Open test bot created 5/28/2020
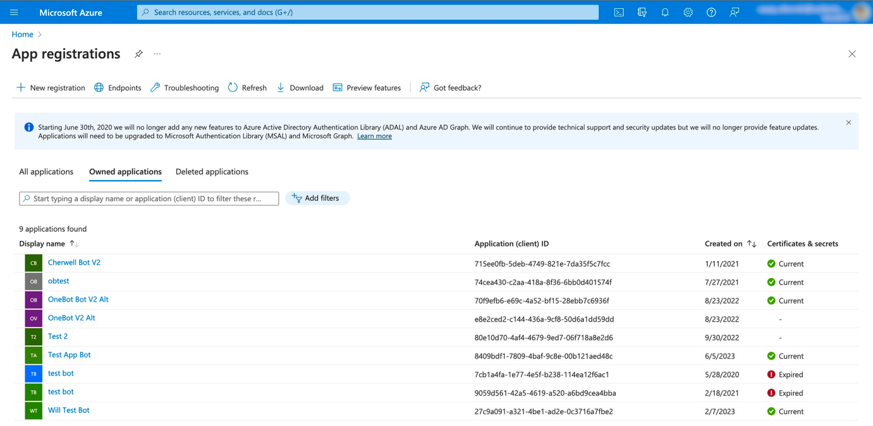The width and height of the screenshot is (873, 426). tap(61, 373)
